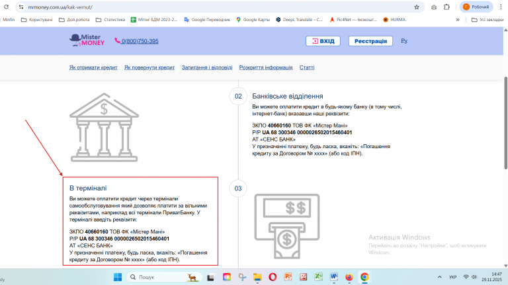Open the Статистика bookmarks folder
508x285 pixels.
pyautogui.click(x=110, y=20)
